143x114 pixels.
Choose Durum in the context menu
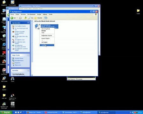click(x=47, y=31)
